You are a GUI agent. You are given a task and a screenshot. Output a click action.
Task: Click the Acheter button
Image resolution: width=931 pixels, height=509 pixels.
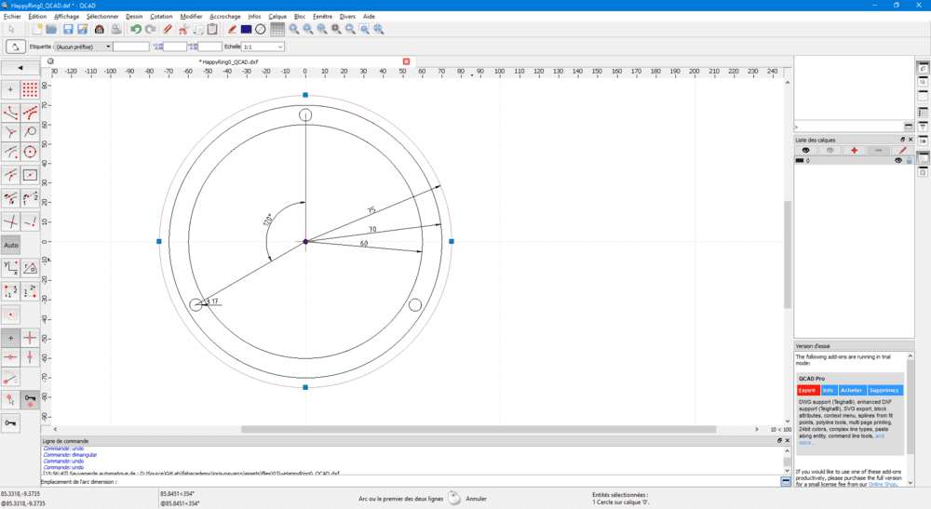851,390
